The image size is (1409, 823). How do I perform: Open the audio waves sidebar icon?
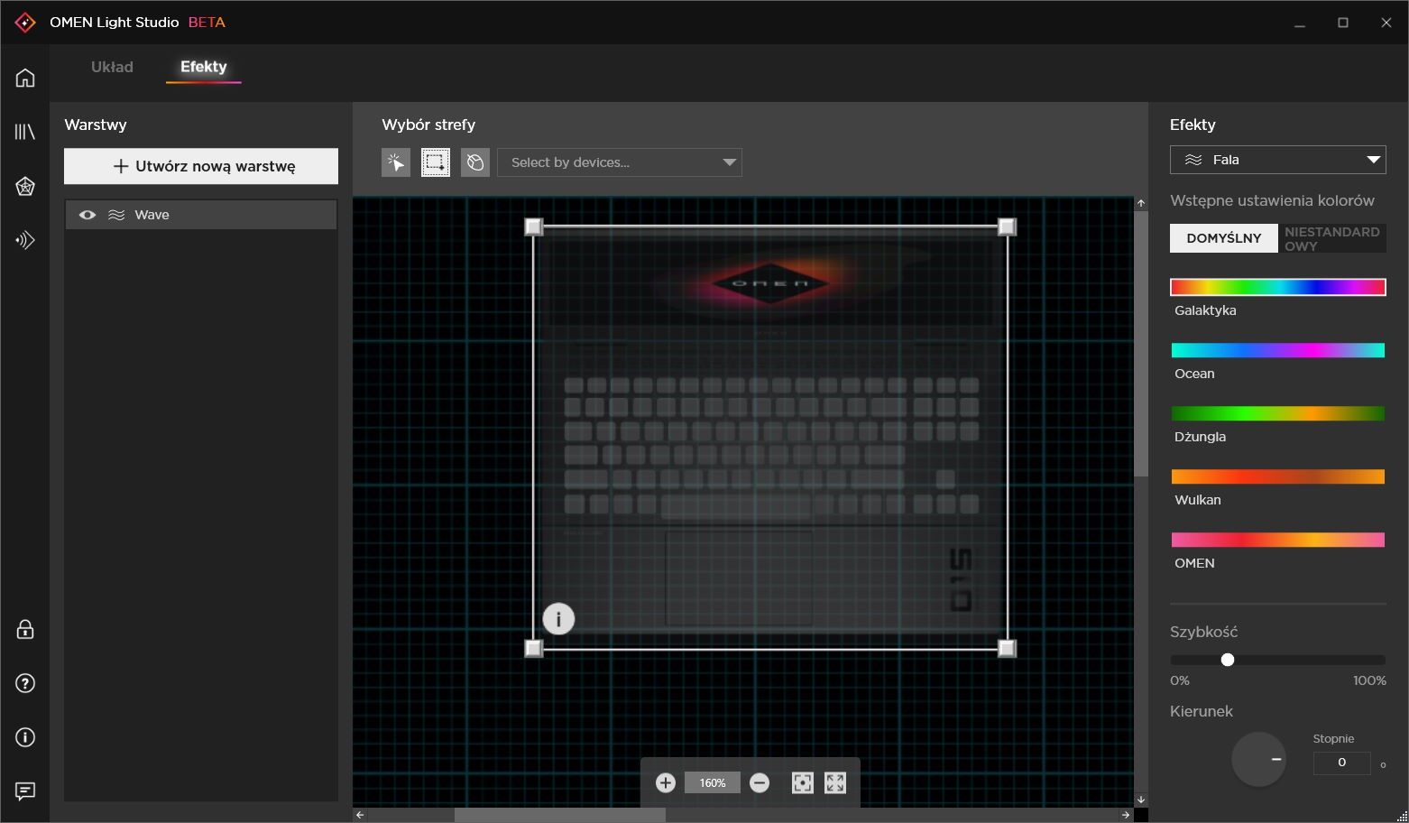coord(25,240)
